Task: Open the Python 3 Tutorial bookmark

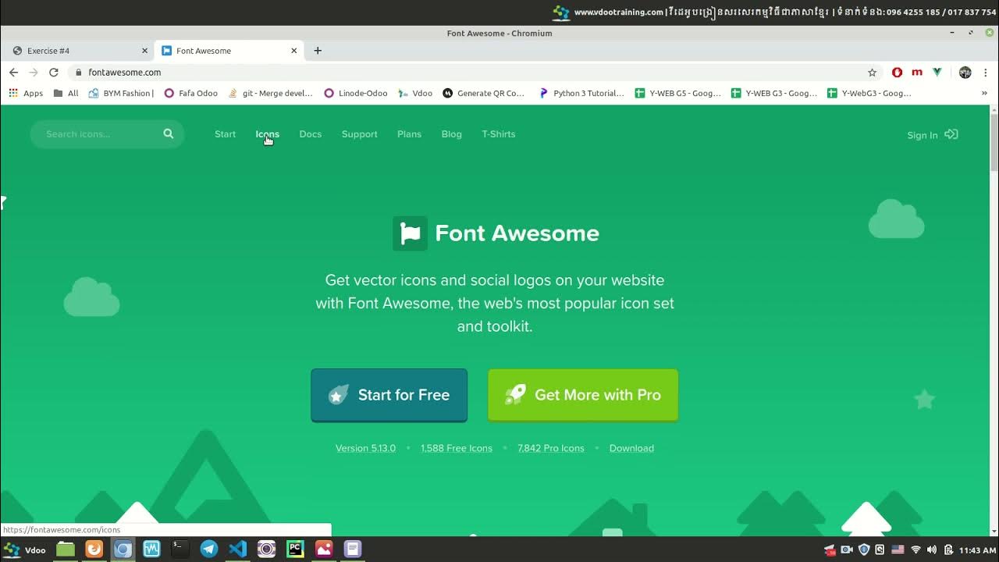Action: pos(581,93)
